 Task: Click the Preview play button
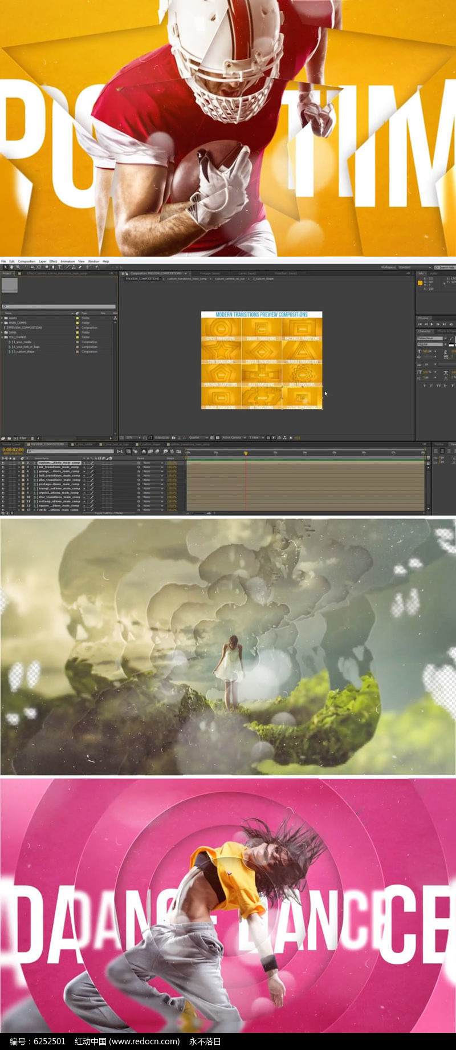[431, 324]
